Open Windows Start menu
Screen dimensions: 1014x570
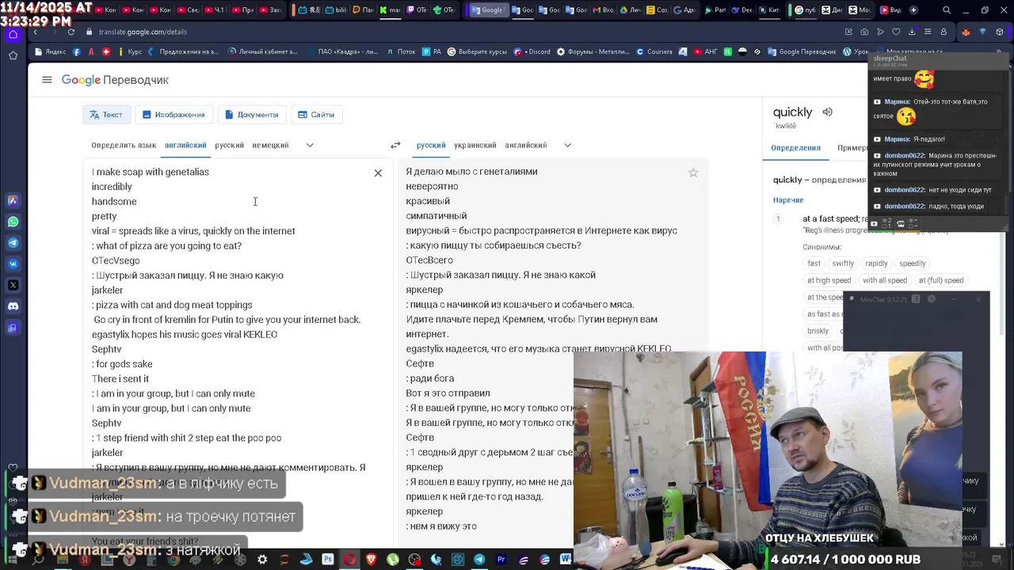(13, 560)
